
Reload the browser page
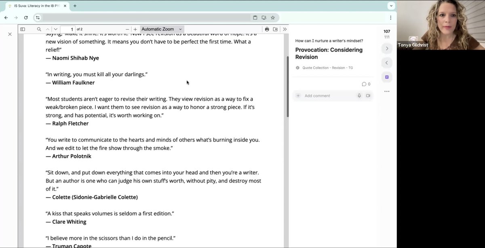click(26, 17)
